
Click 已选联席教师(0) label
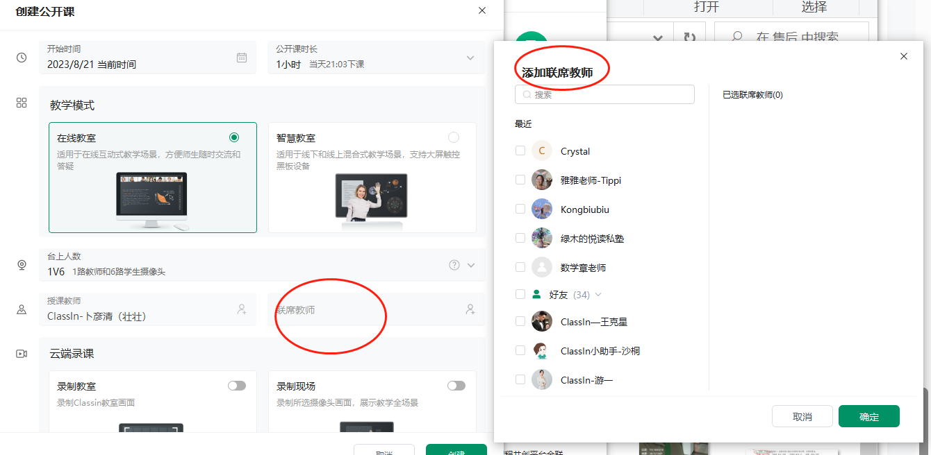tap(752, 94)
